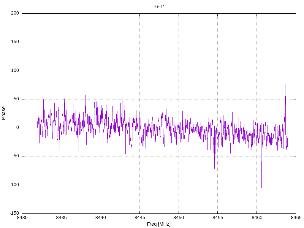Click x-axis tick label 8465
This screenshot has height=228, width=304.
click(x=296, y=218)
